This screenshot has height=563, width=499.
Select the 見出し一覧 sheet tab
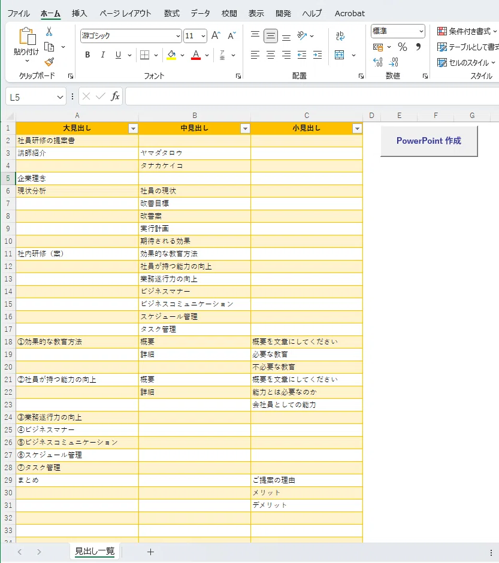point(95,551)
